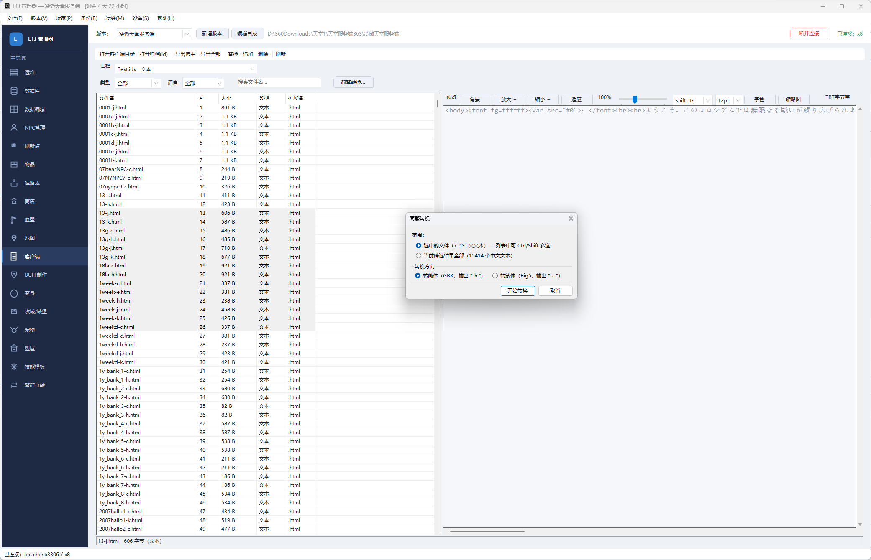Screen dimensions: 871x560
Task: Adjust the preview zoom slider handle
Action: tap(635, 99)
